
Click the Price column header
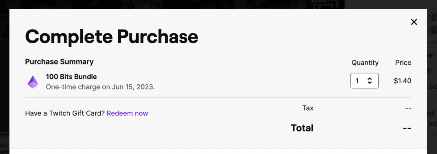click(403, 63)
